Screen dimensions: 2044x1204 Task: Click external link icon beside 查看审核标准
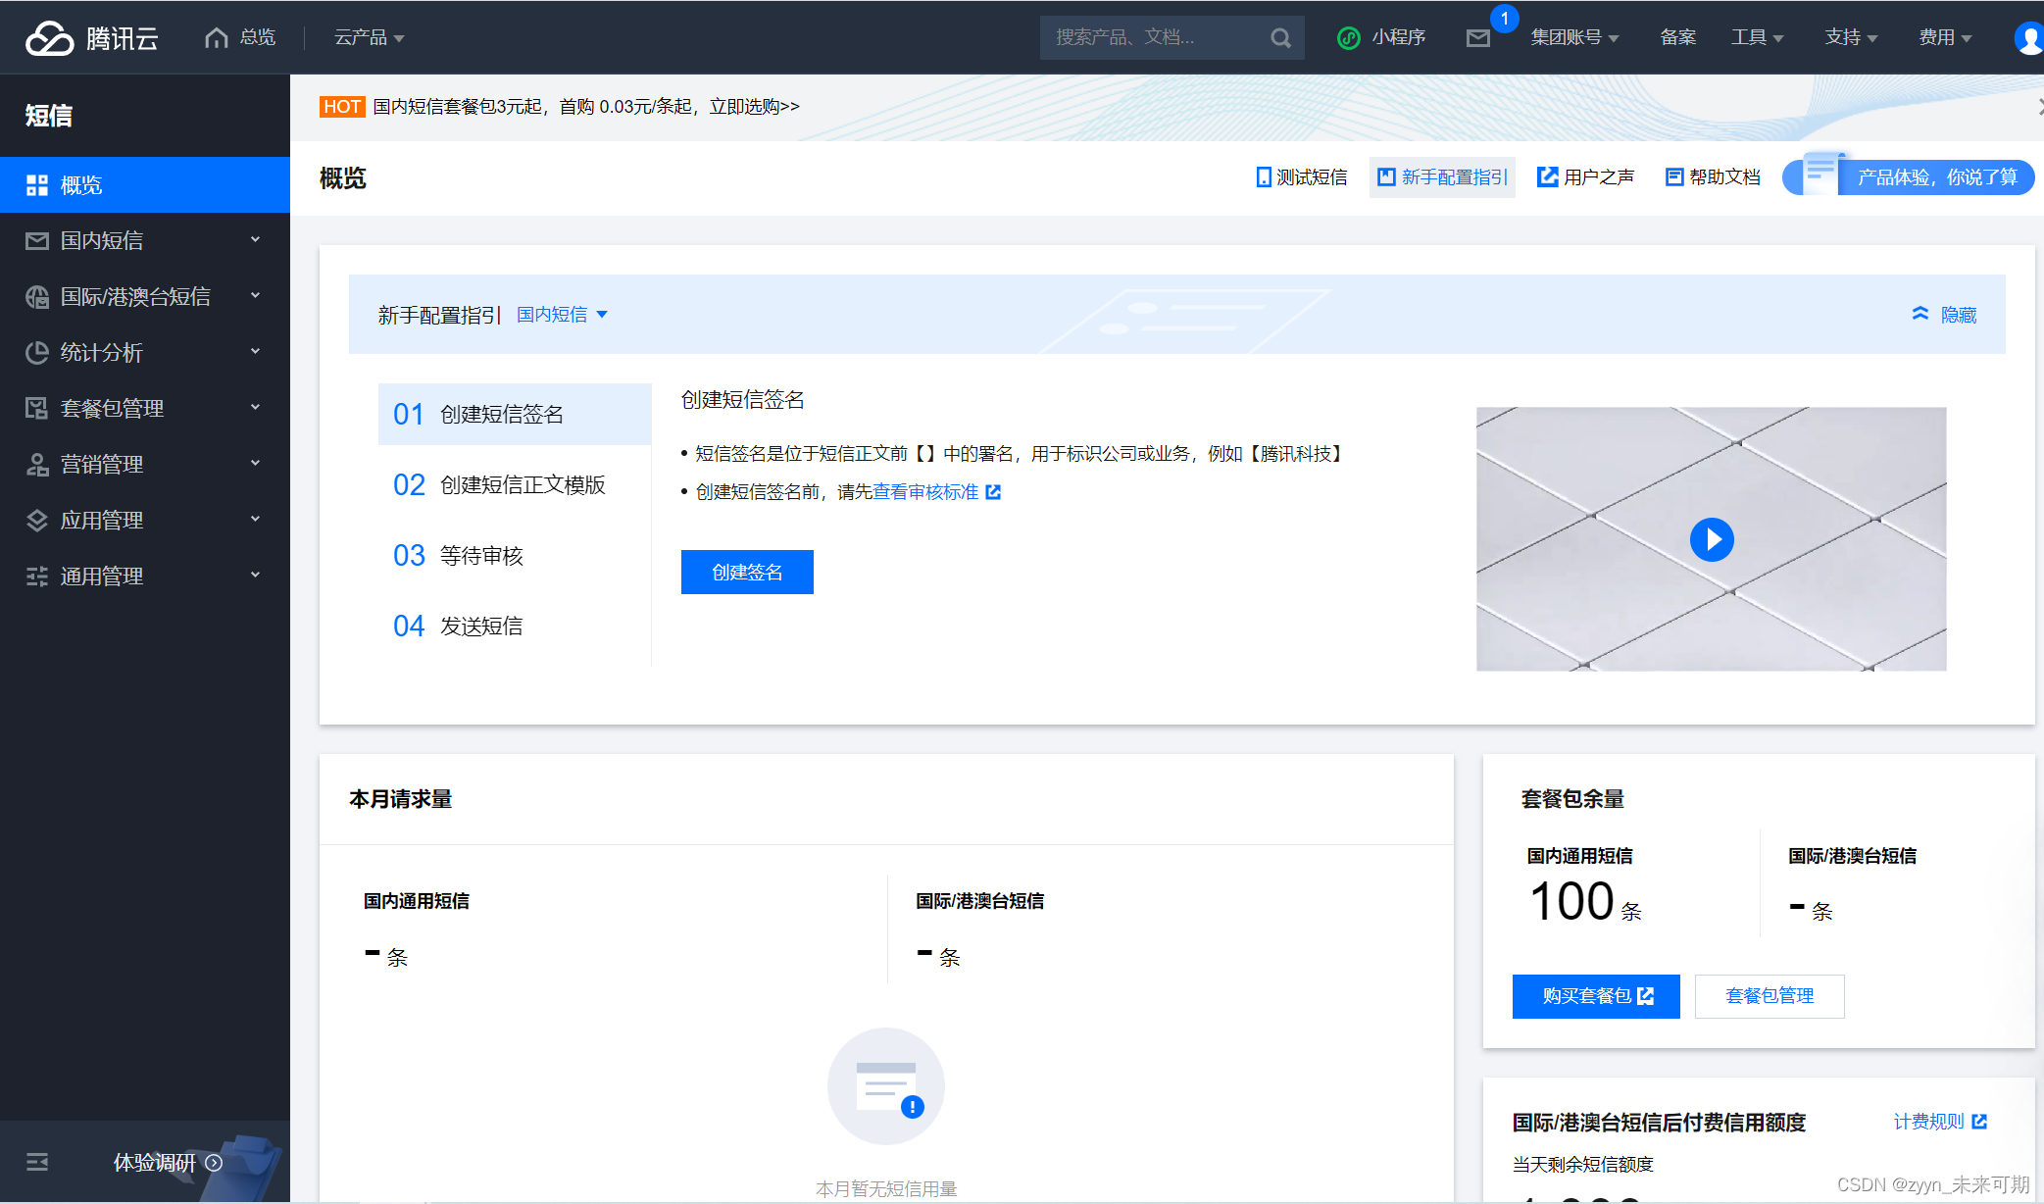[993, 492]
